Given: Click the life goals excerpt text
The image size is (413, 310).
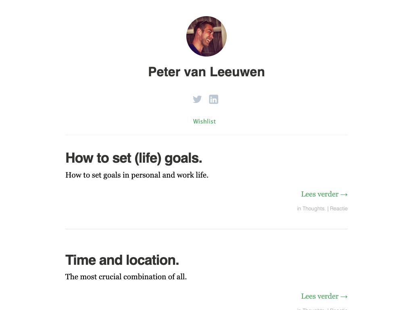Looking at the screenshot, I should [x=137, y=175].
